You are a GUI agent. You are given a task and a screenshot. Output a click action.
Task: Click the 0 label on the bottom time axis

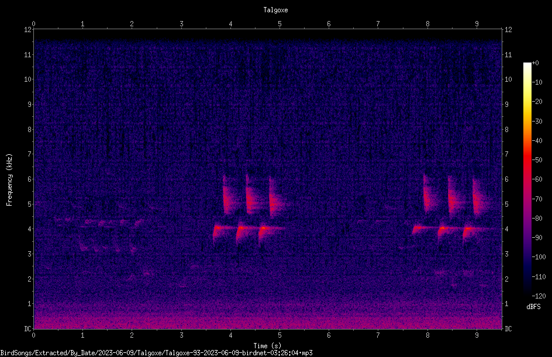coord(33,335)
